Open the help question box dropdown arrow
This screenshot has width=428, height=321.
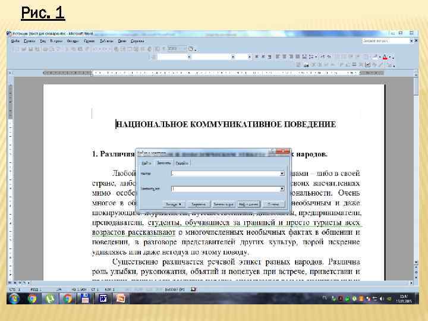pos(411,41)
